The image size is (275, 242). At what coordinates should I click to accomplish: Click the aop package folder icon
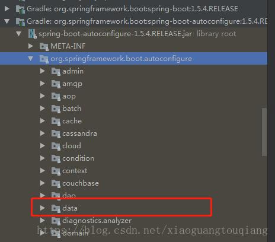[x=56, y=97]
